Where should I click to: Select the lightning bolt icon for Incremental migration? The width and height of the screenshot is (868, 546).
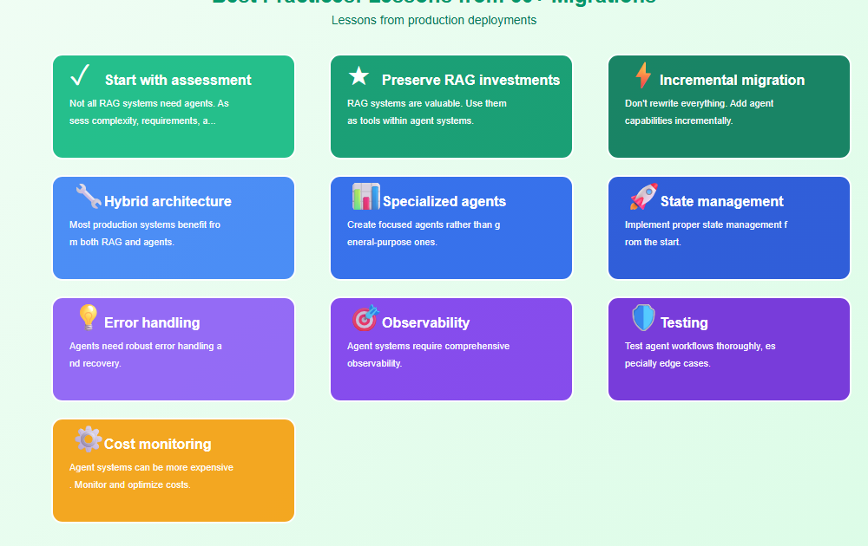pyautogui.click(x=643, y=76)
